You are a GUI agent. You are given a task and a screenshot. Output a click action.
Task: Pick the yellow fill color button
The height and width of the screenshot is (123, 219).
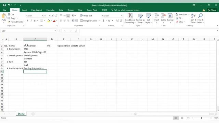[x=49, y=20]
